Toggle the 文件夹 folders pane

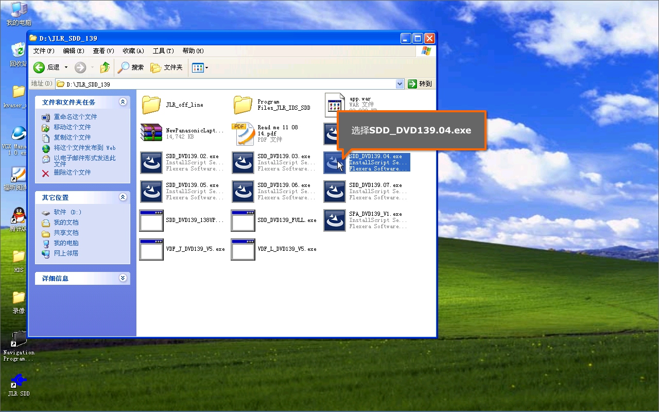coord(166,67)
